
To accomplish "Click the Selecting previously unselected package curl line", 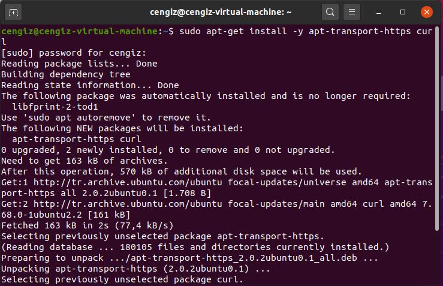I will [122, 279].
